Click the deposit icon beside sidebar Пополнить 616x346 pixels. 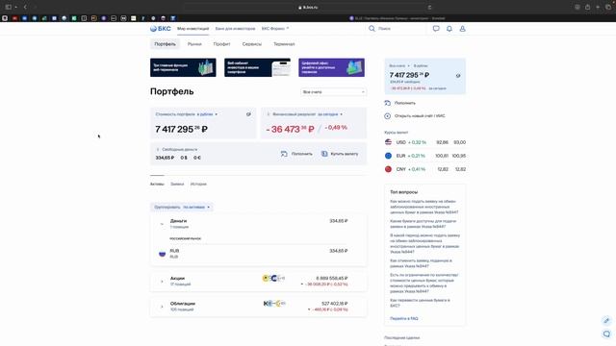pyautogui.click(x=387, y=103)
